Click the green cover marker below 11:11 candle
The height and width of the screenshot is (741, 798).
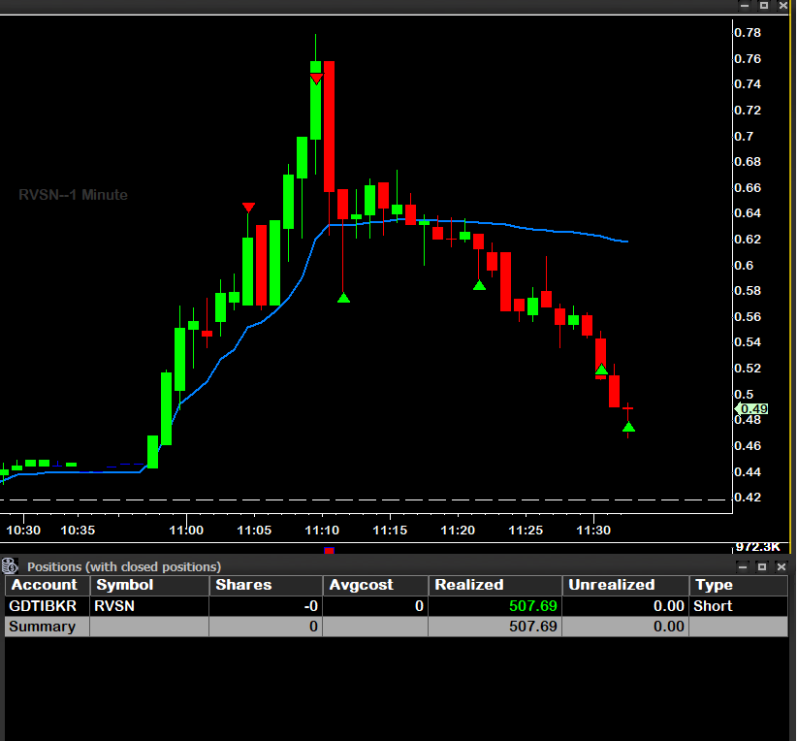point(343,298)
